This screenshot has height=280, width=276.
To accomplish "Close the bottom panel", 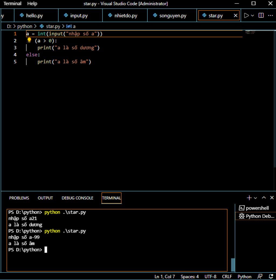I will coord(272,198).
